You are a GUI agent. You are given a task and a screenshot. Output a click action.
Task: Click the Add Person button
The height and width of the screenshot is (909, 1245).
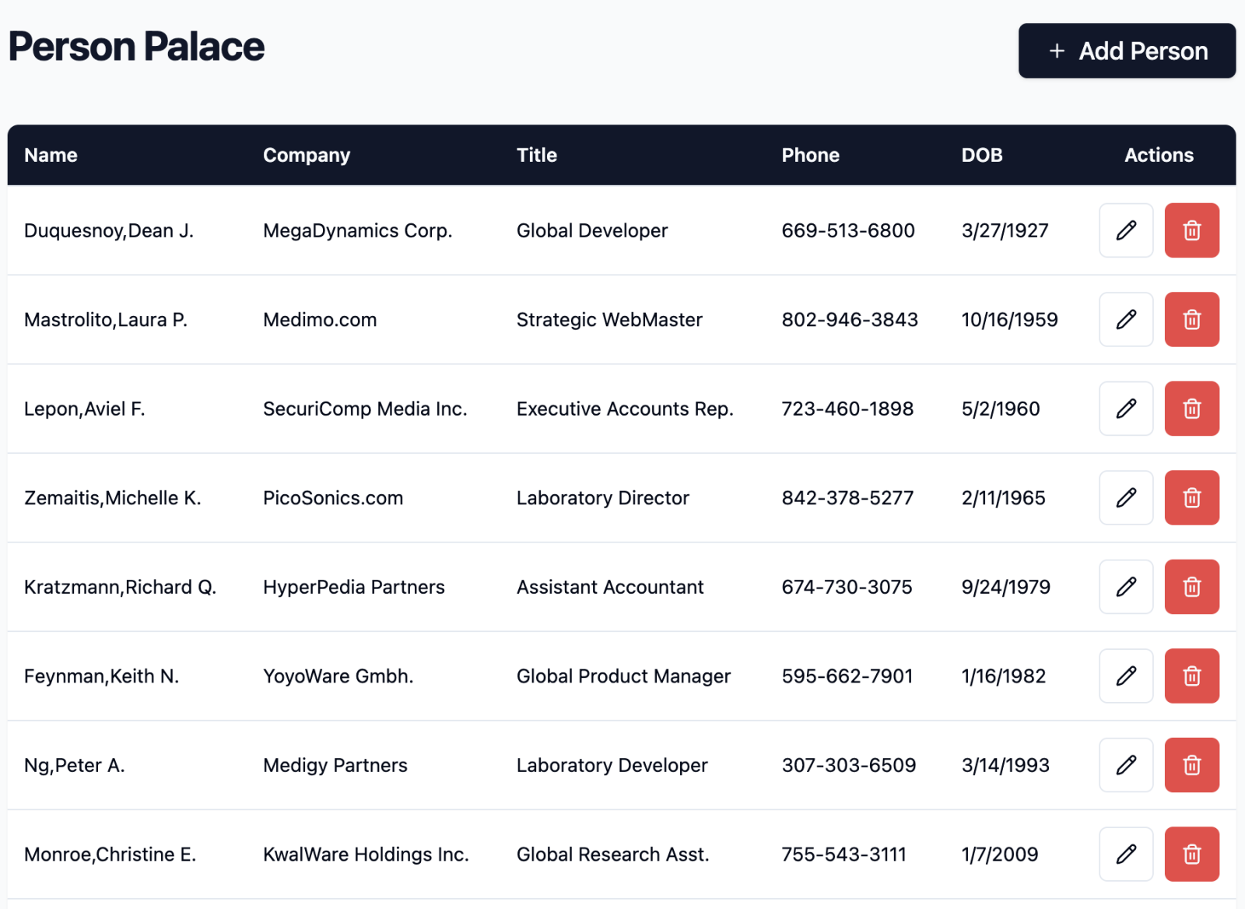(x=1126, y=51)
